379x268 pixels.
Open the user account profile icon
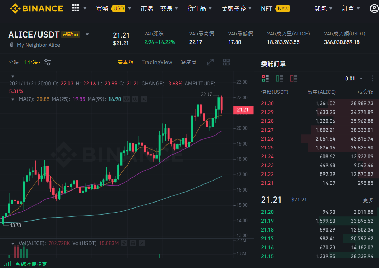coord(374,8)
